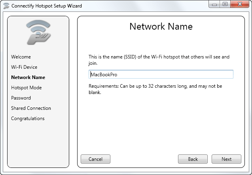252x175 pixels.
Task: Proceed with the Next button
Action: [x=226, y=159]
